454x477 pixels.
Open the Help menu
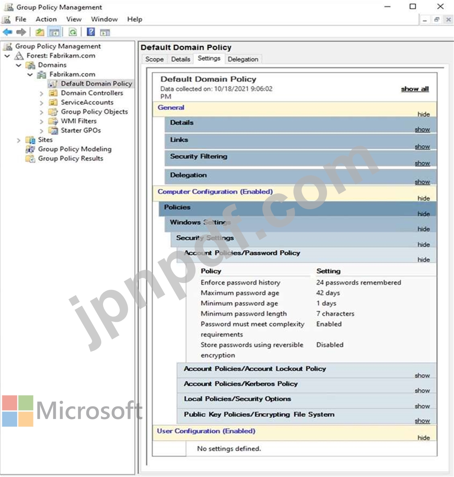(x=135, y=19)
